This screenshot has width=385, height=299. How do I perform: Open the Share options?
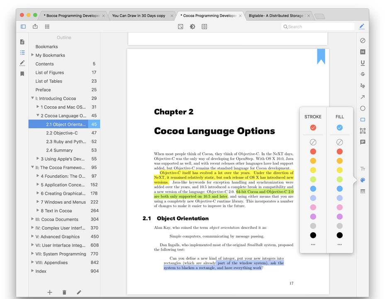point(35,26)
